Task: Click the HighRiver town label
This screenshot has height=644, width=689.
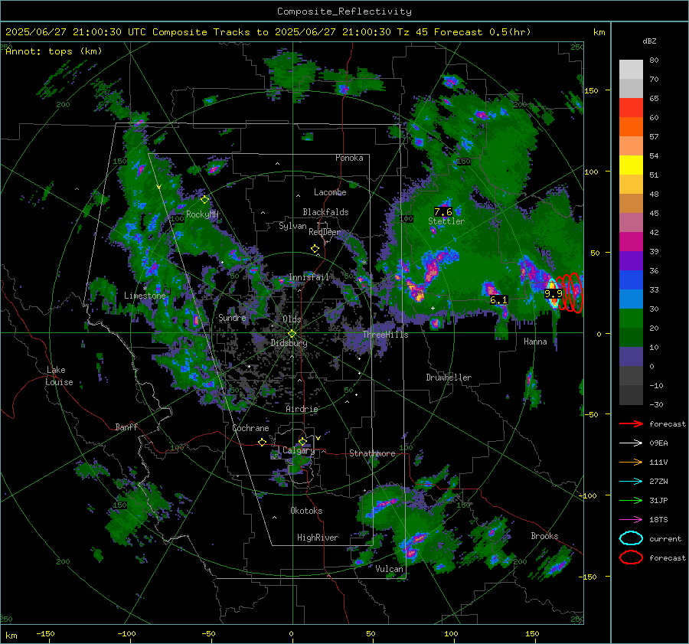Action: [x=318, y=538]
